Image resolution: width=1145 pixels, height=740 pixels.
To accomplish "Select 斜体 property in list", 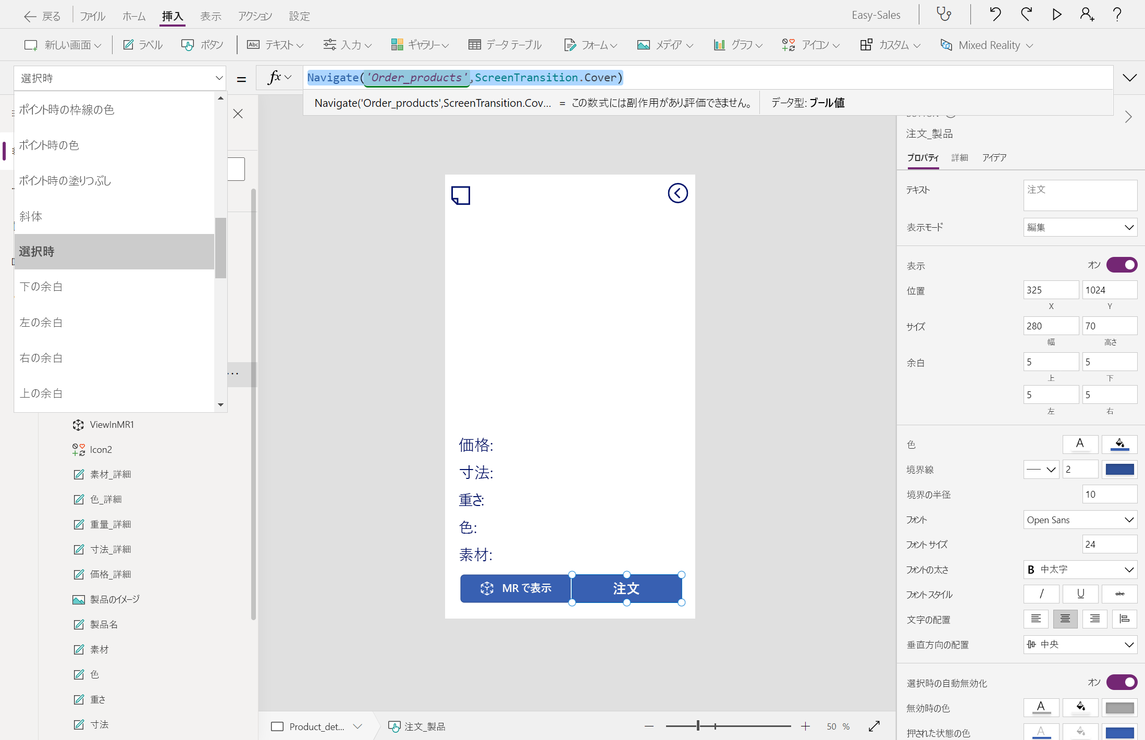I will point(114,216).
